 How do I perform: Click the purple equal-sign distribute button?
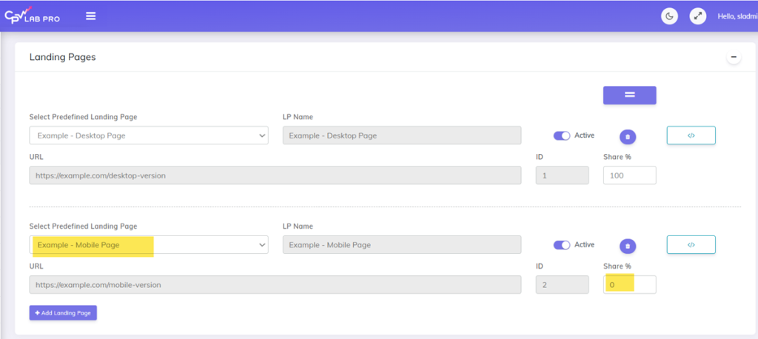point(629,95)
